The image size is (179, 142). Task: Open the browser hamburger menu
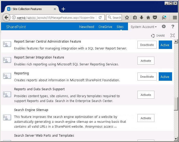pos(175,18)
